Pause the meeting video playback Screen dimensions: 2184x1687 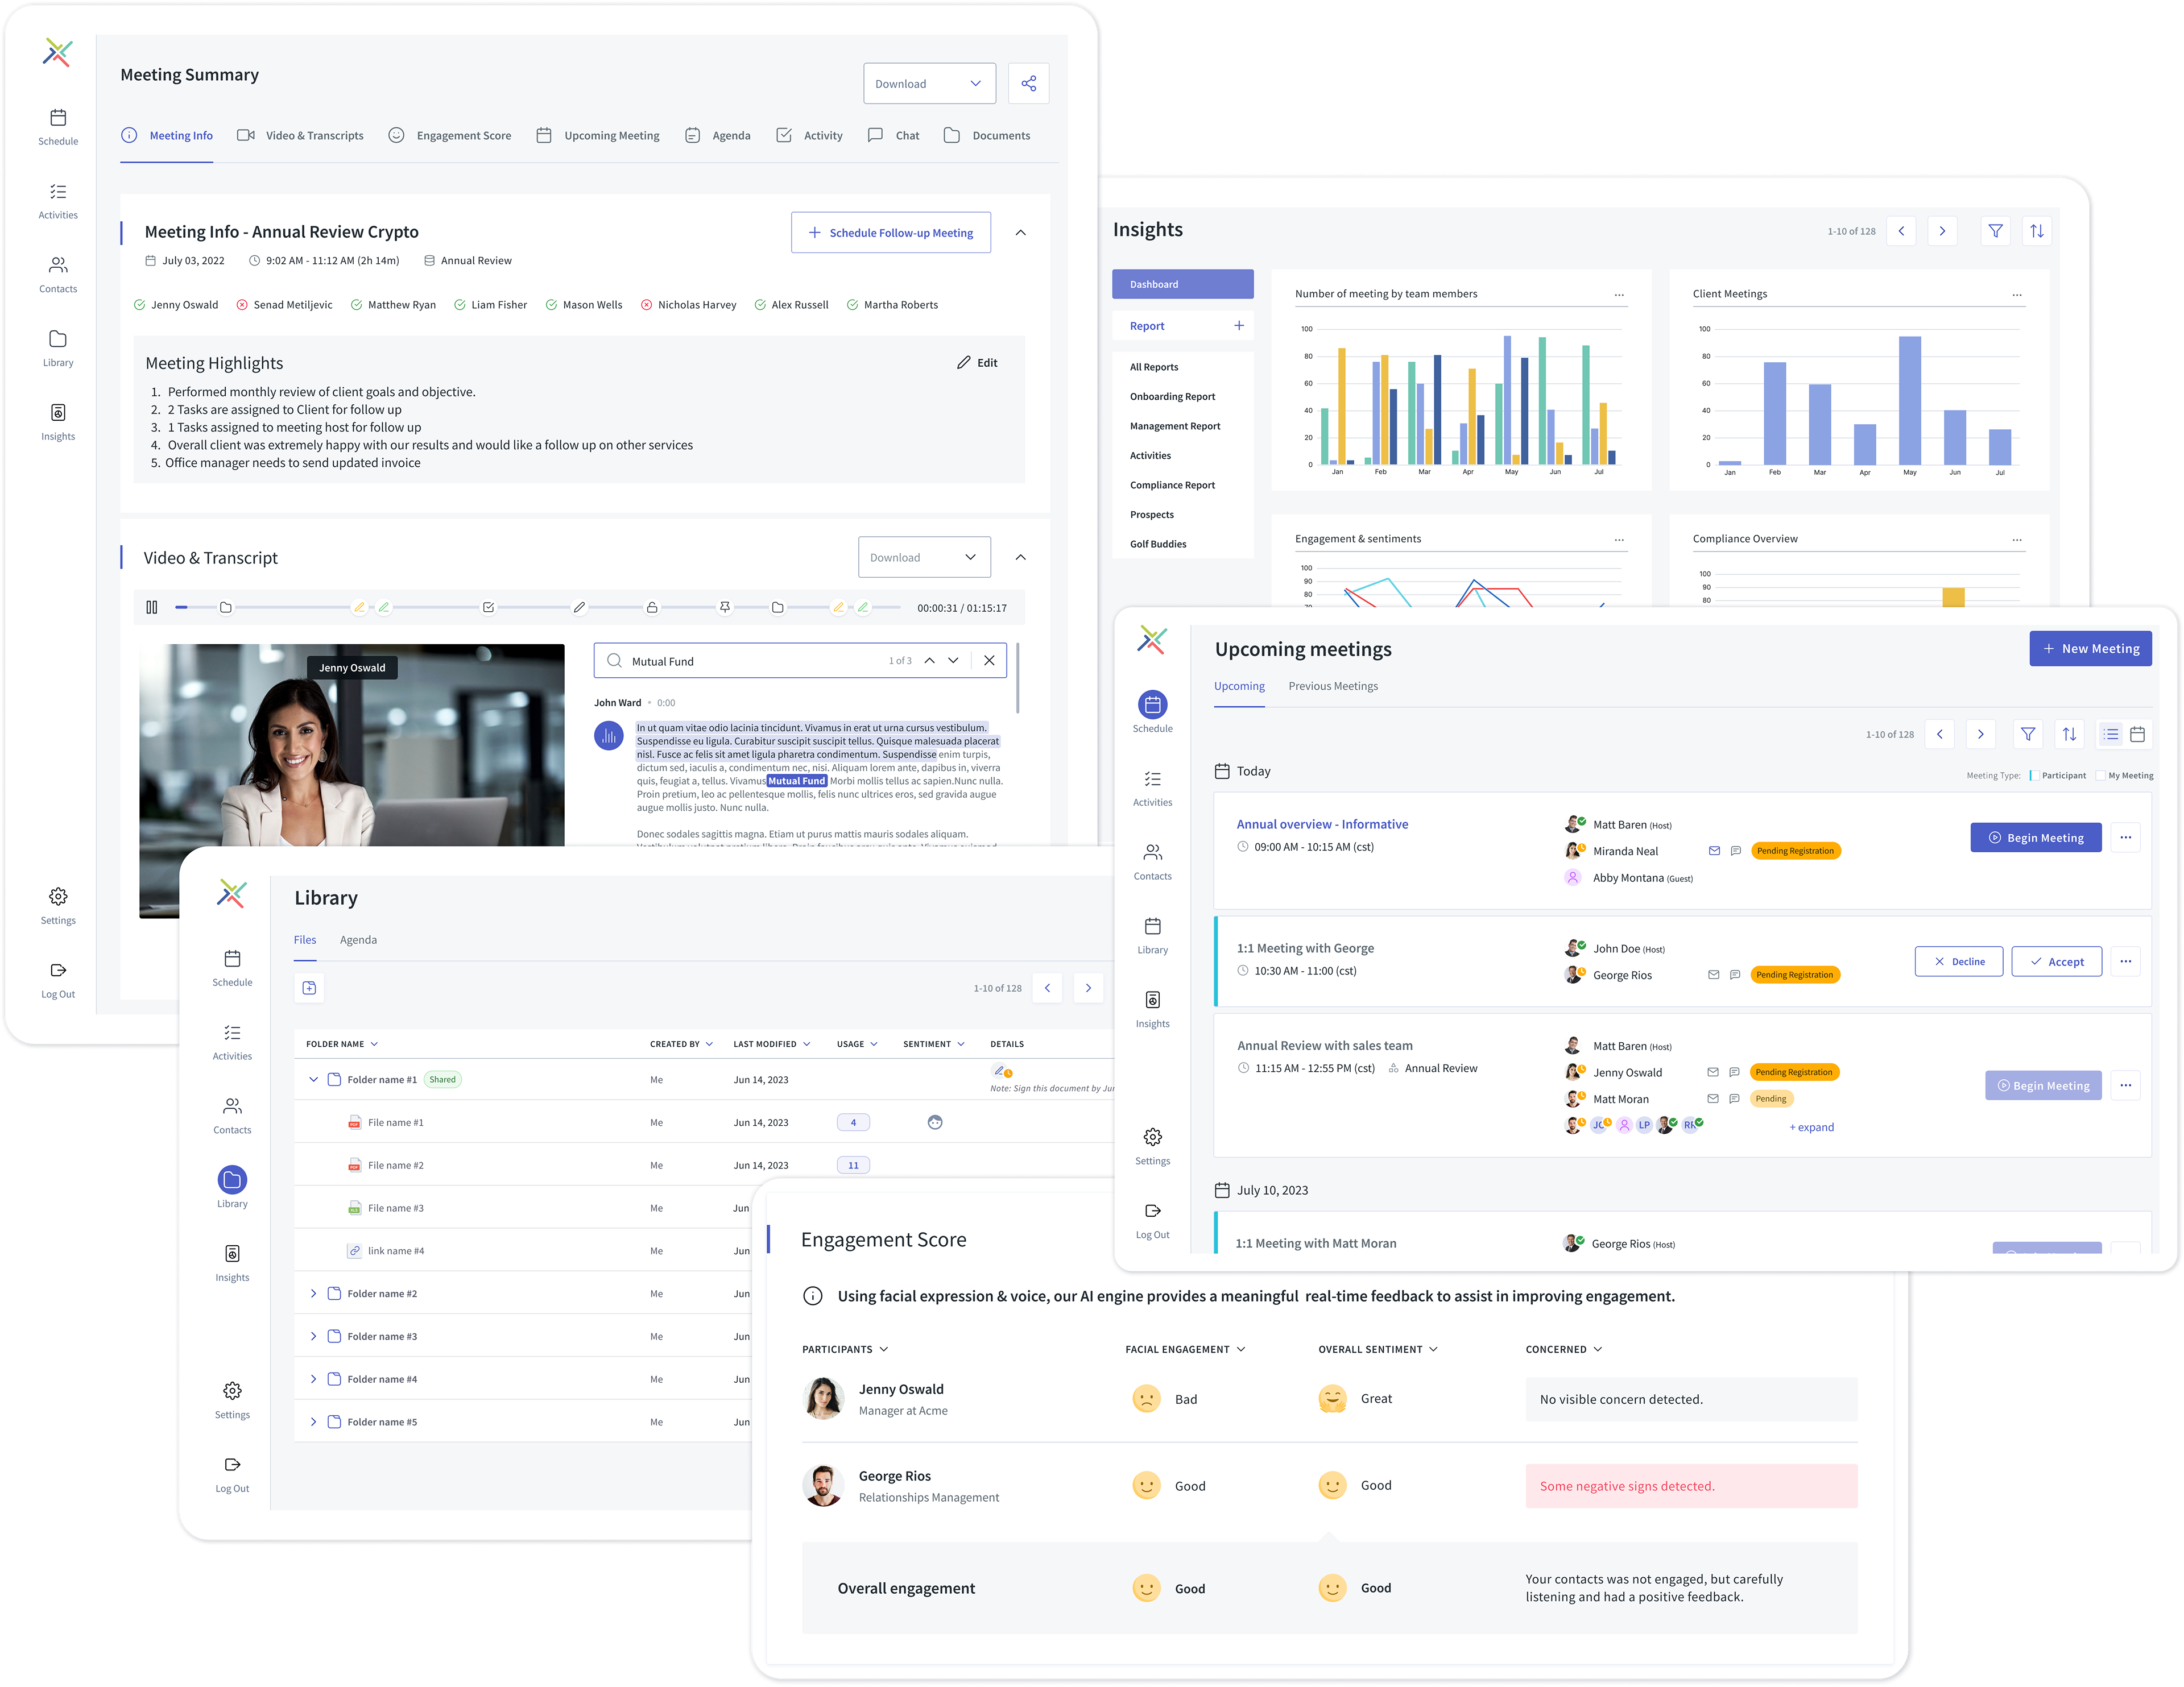click(x=152, y=607)
